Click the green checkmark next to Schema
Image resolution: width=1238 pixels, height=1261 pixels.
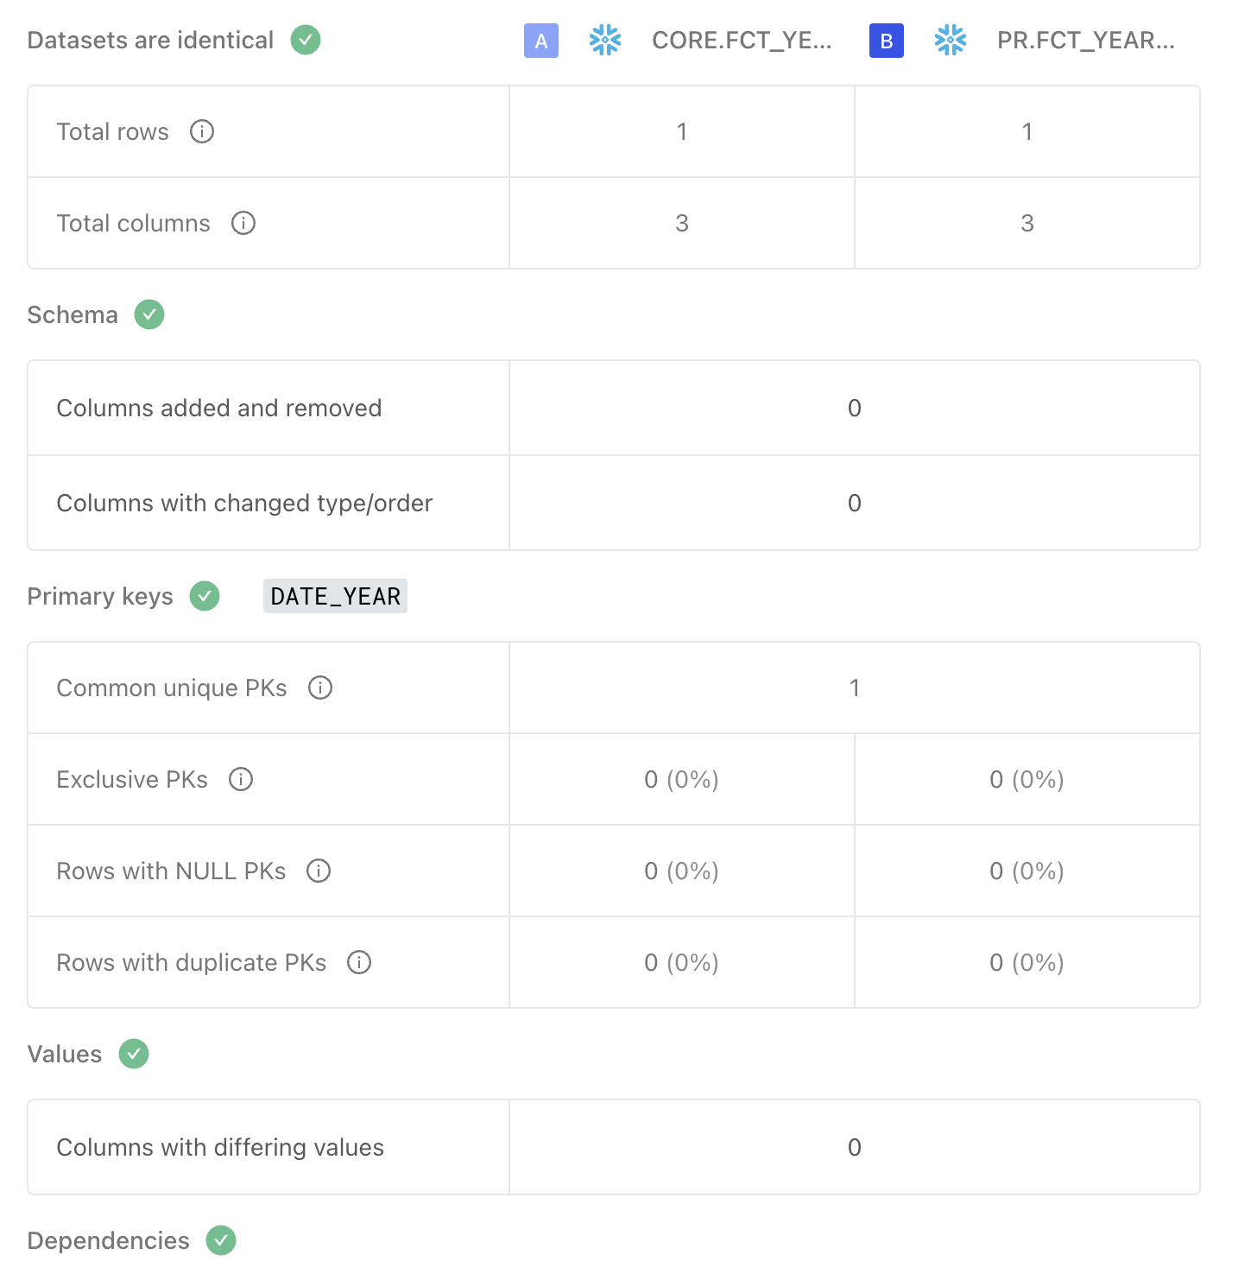149,314
